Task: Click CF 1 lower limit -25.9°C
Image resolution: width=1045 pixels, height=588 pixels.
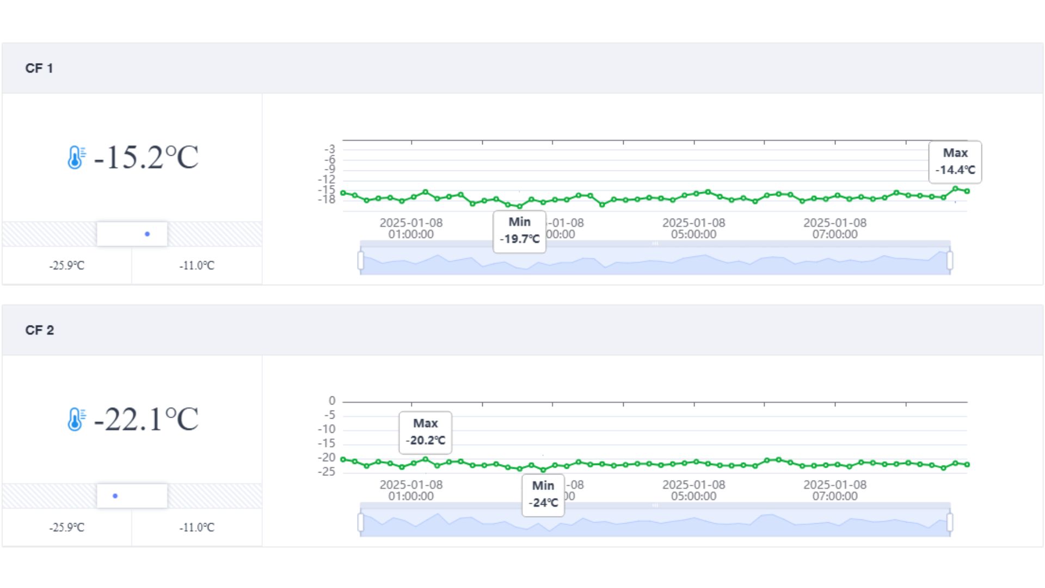Action: [67, 266]
